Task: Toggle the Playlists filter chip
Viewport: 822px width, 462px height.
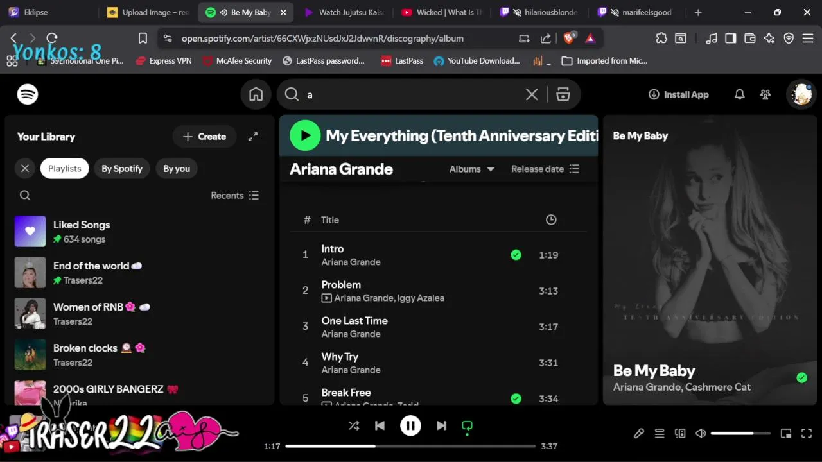Action: point(64,169)
